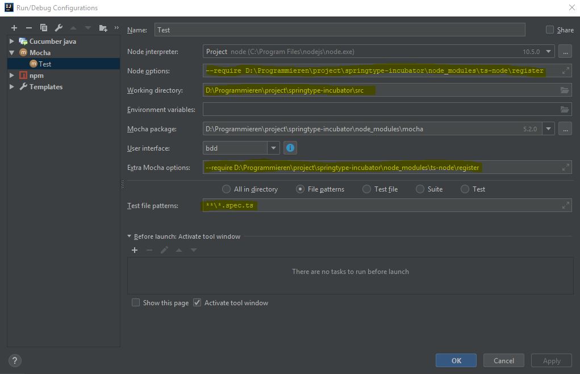580x374 pixels.
Task: Enable the Share checkbox
Action: point(550,30)
